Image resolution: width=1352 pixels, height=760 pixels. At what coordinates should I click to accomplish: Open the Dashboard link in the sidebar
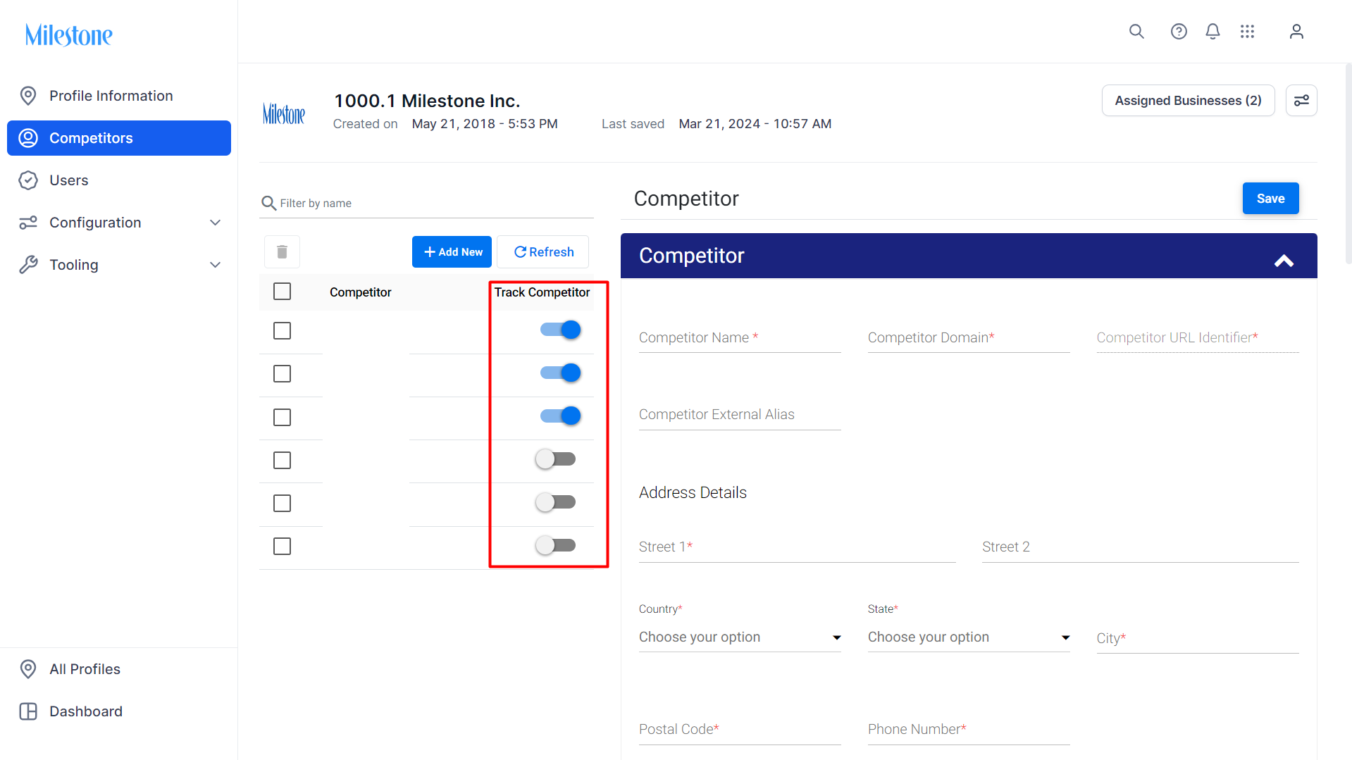point(119,711)
